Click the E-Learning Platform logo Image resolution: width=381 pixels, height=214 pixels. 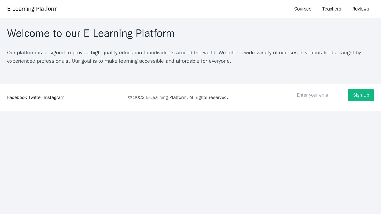coord(32,9)
